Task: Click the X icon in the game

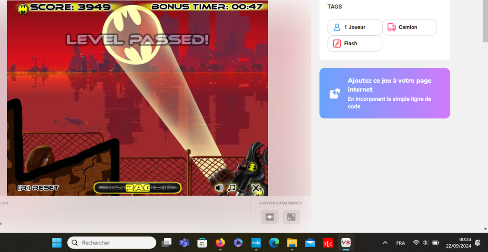Action: [255, 187]
